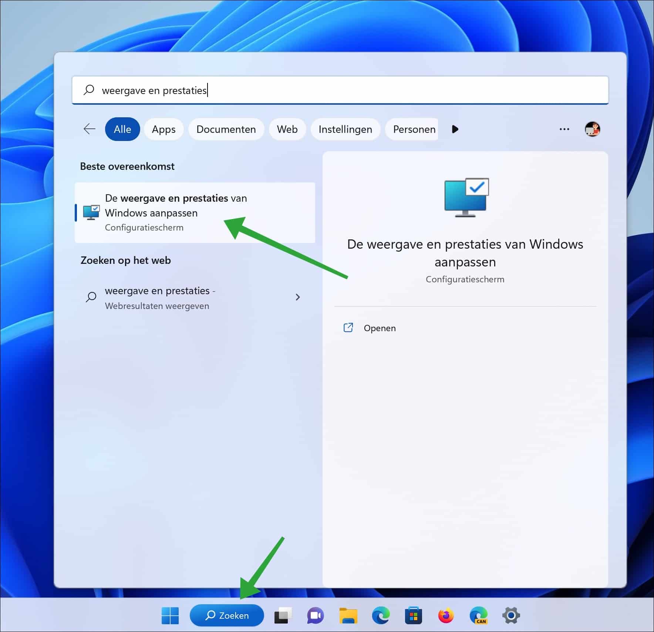Switch to the Apps filter
This screenshot has height=632, width=654.
(x=163, y=129)
